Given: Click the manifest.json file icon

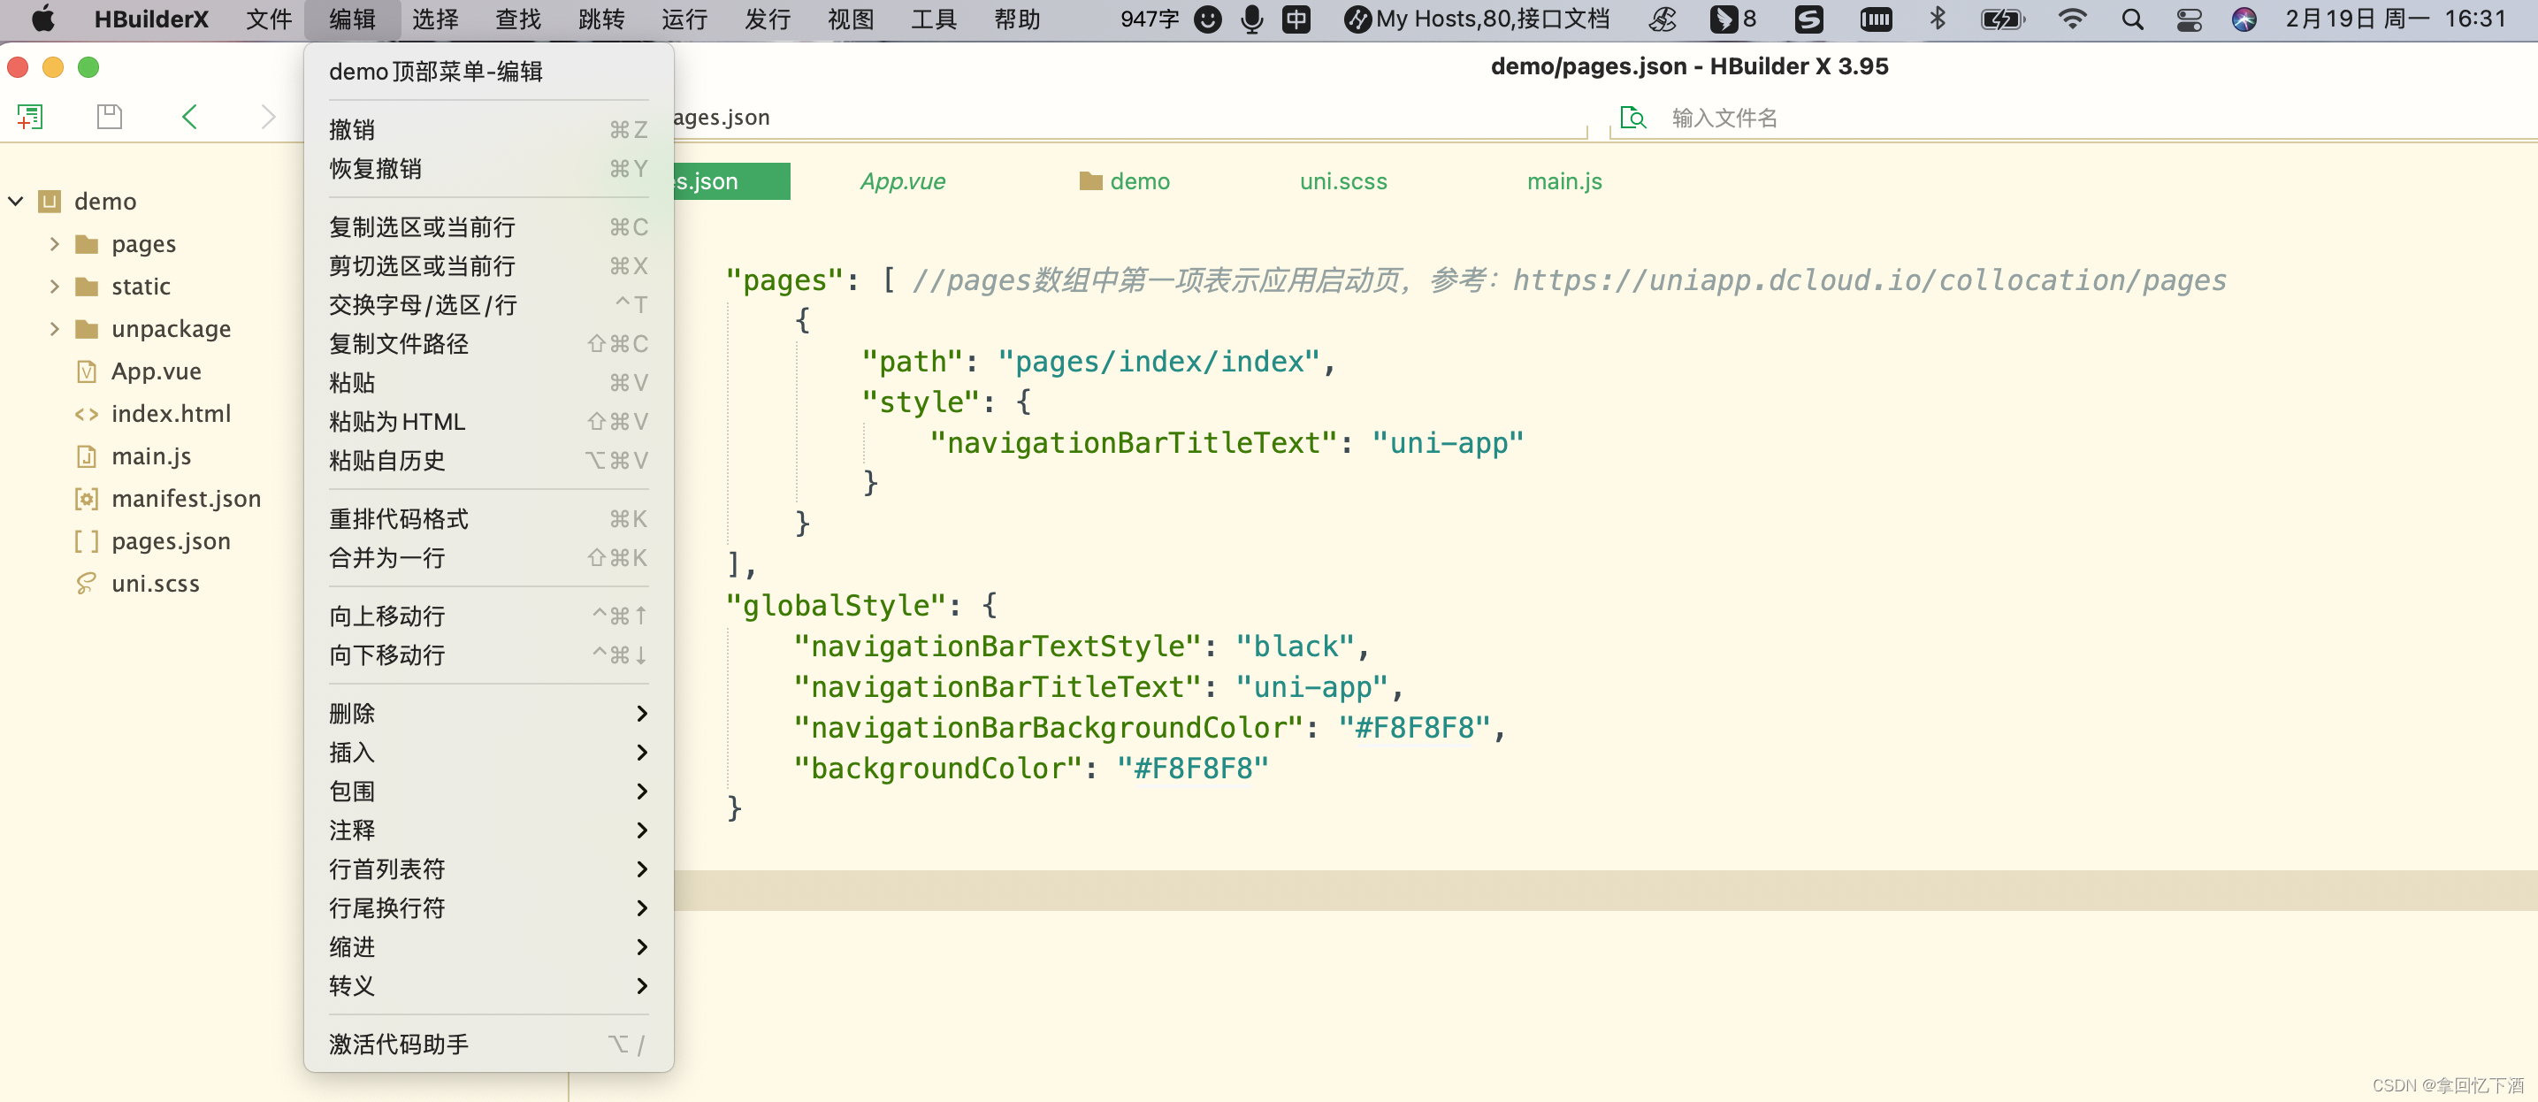Looking at the screenshot, I should pos(87,499).
